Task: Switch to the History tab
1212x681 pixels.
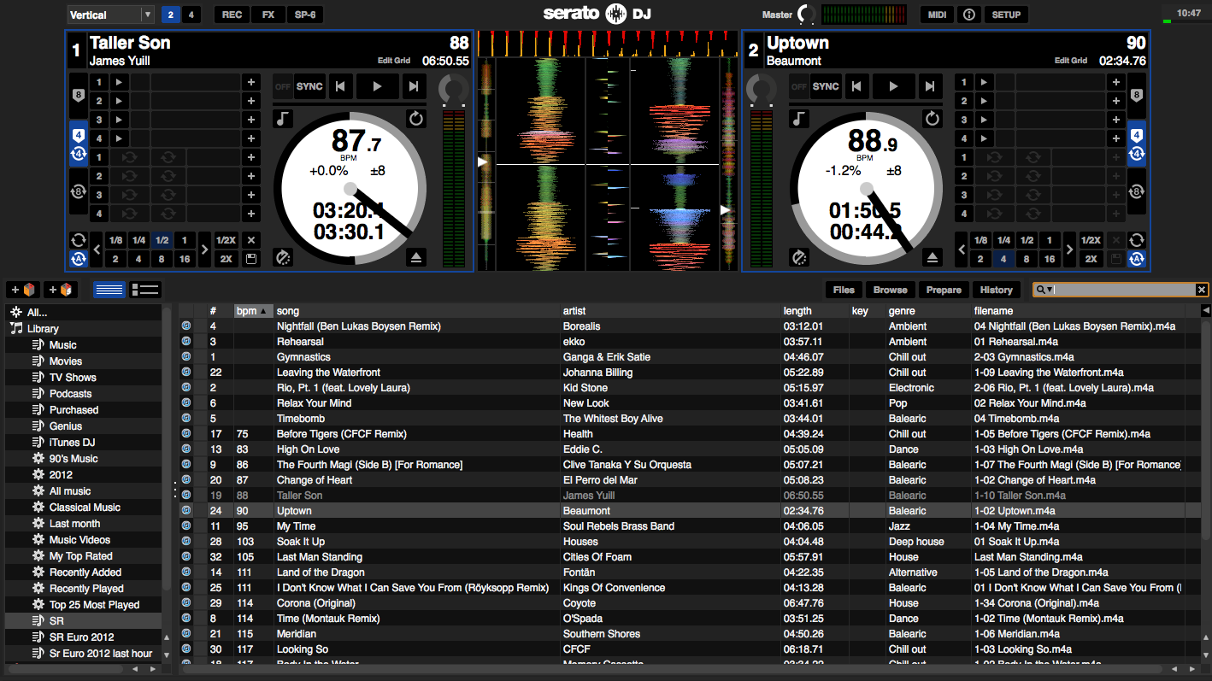Action: point(996,290)
